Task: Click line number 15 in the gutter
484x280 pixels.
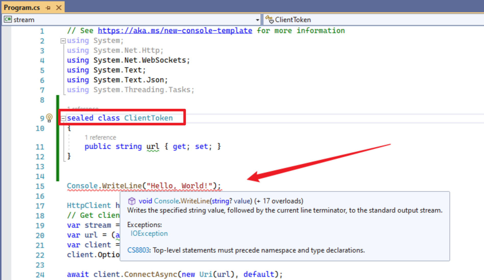Action: 40,186
